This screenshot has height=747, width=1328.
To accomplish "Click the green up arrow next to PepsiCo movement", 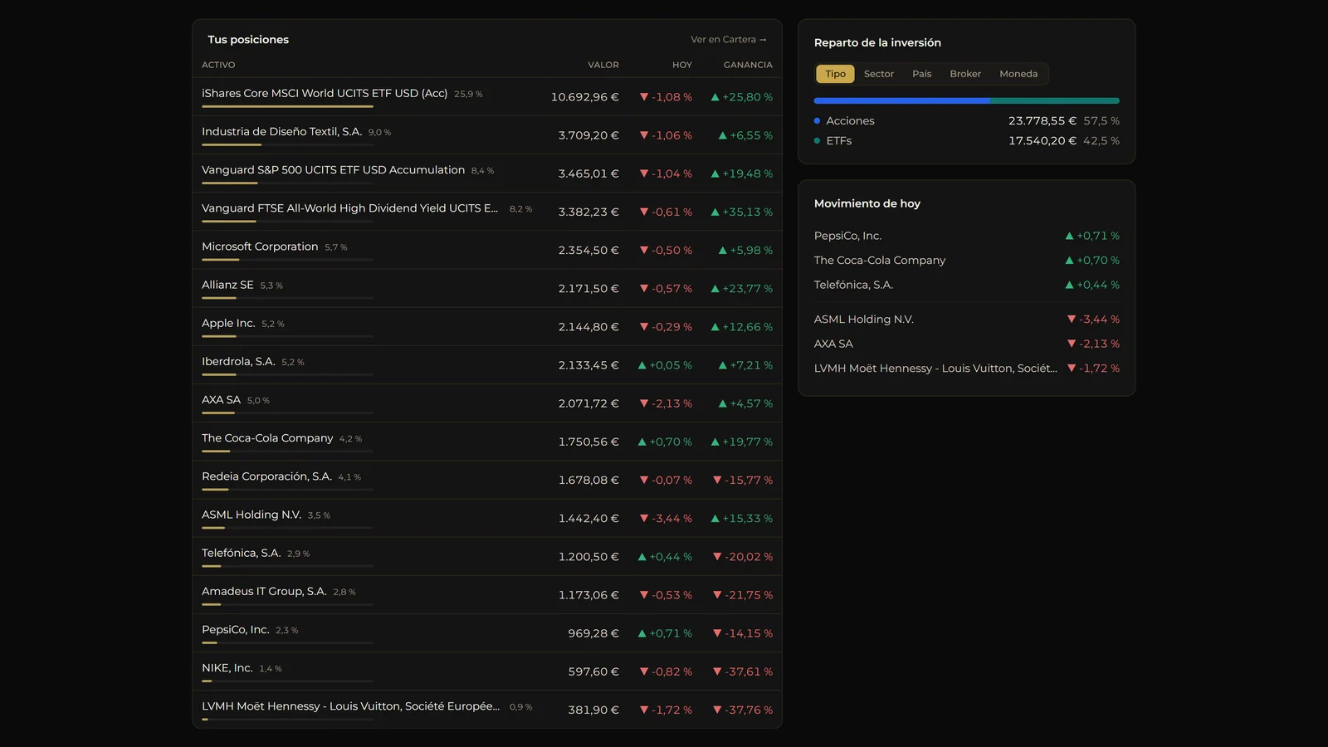I will click(x=1069, y=236).
